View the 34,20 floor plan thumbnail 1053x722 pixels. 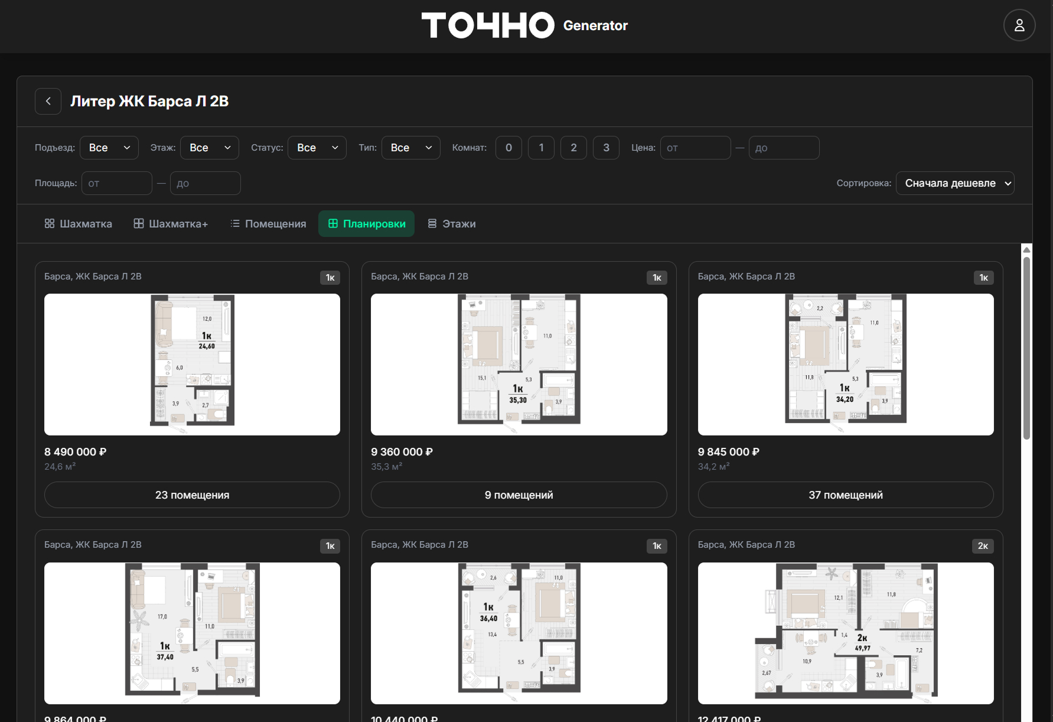point(846,365)
